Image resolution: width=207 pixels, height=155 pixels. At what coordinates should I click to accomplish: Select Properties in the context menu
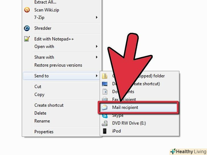(44, 132)
